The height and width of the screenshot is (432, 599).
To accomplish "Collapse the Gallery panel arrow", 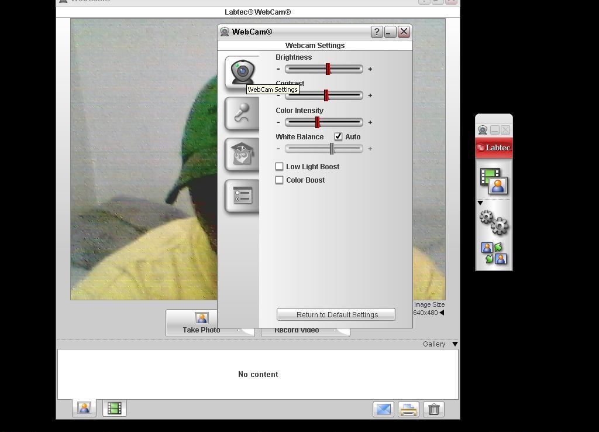I will click(455, 344).
